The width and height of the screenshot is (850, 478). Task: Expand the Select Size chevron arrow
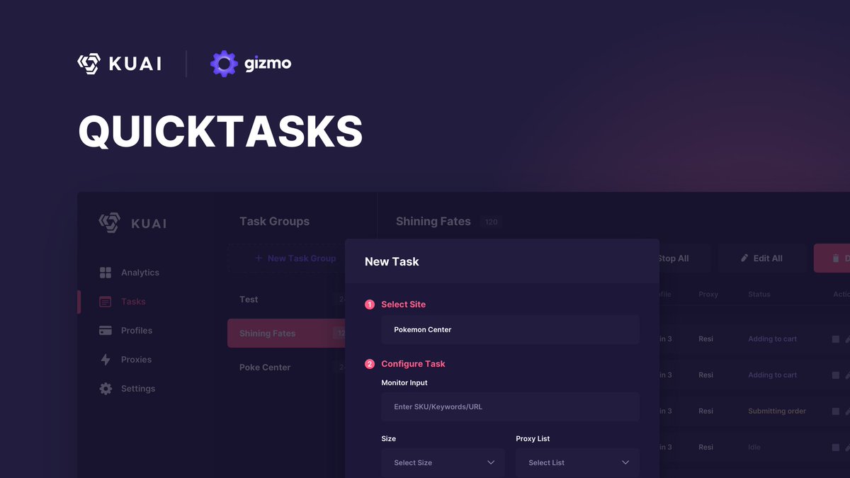click(x=491, y=463)
